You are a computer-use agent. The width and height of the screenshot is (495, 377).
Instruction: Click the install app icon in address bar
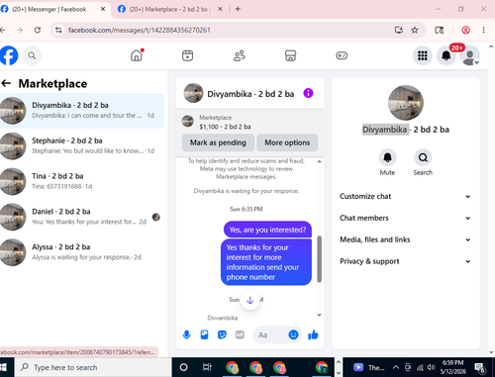click(x=399, y=30)
